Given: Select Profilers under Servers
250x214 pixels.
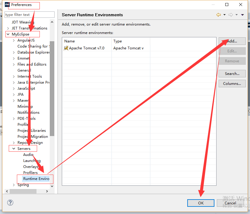Looking at the screenshot, I should (30, 173).
